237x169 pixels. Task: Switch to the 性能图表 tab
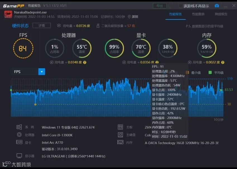point(198,14)
